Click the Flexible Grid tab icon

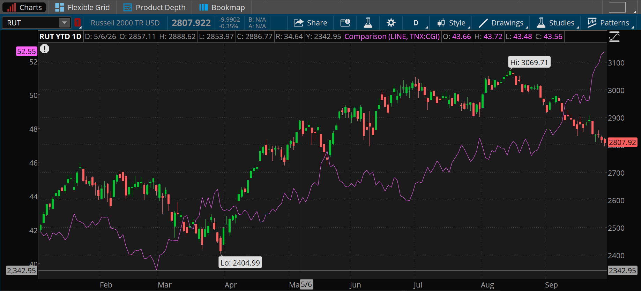coord(59,7)
